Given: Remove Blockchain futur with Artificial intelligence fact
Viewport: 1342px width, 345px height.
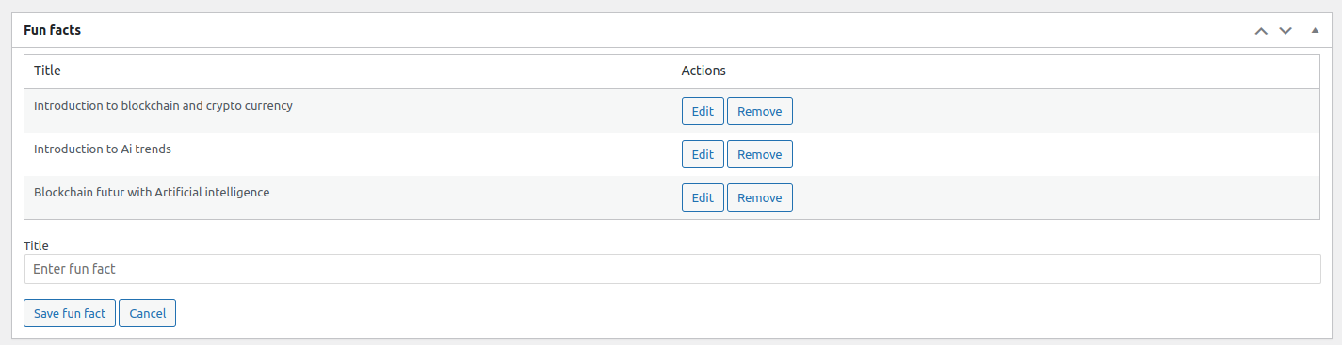Looking at the screenshot, I should tap(760, 197).
